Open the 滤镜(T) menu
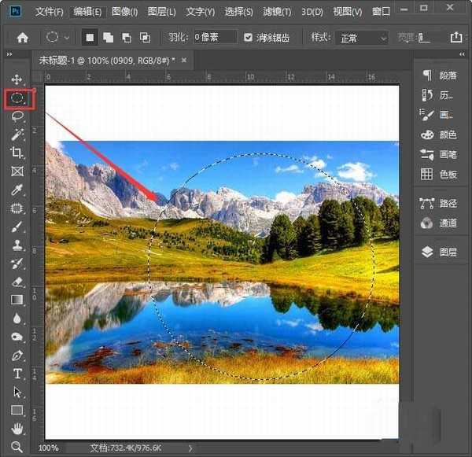This screenshot has height=457, width=472. coord(275,12)
